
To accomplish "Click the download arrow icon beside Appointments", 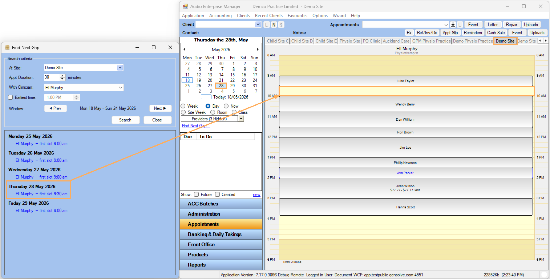I will click(x=453, y=25).
